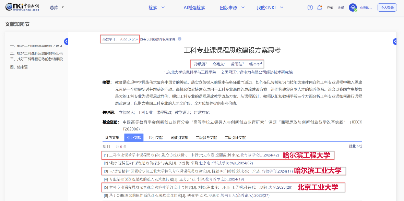Click the info icon beside database source
This screenshot has width=404, height=201.
point(179,39)
